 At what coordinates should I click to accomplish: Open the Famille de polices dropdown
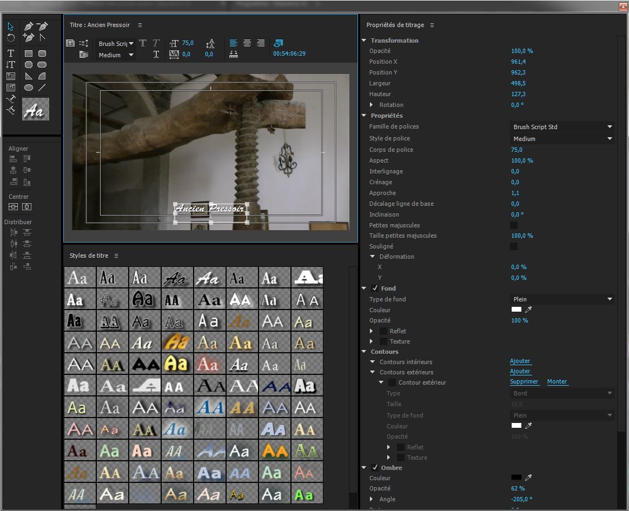pos(562,127)
